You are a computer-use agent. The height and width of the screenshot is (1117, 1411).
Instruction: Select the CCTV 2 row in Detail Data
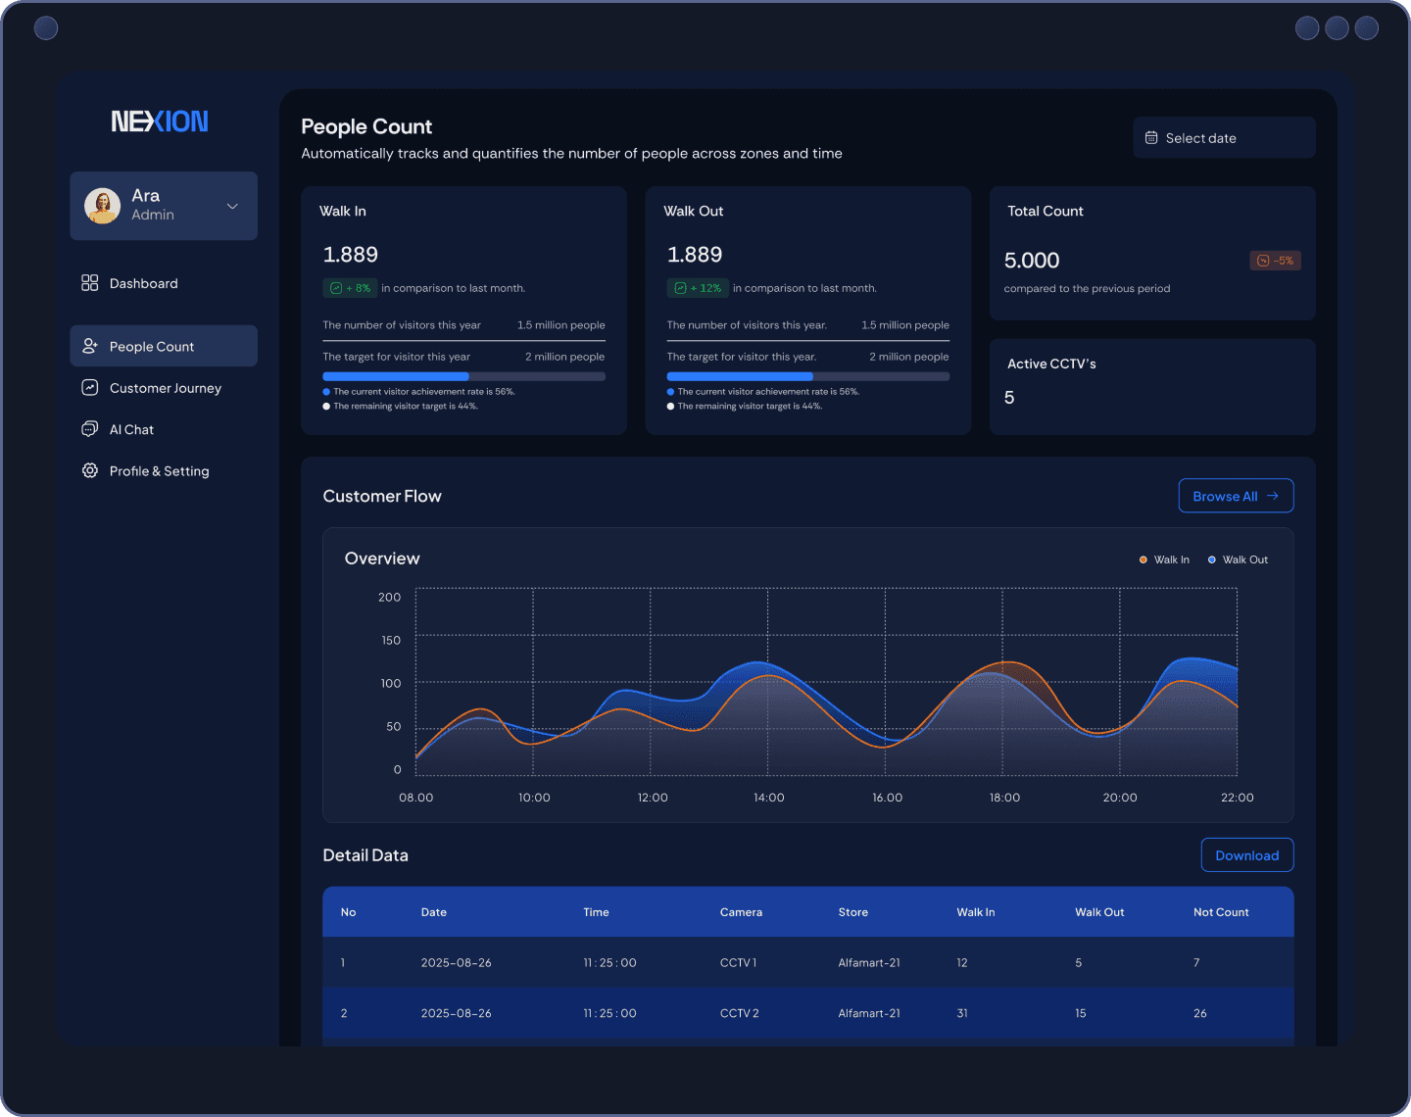pyautogui.click(x=807, y=1013)
